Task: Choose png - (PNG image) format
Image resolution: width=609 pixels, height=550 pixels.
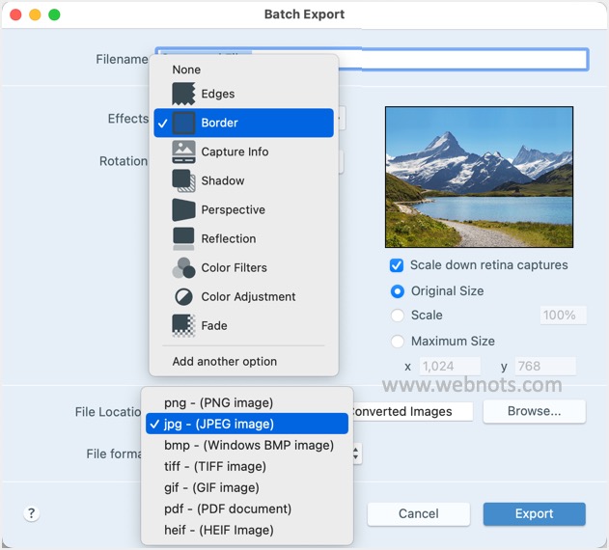Action: (x=218, y=402)
